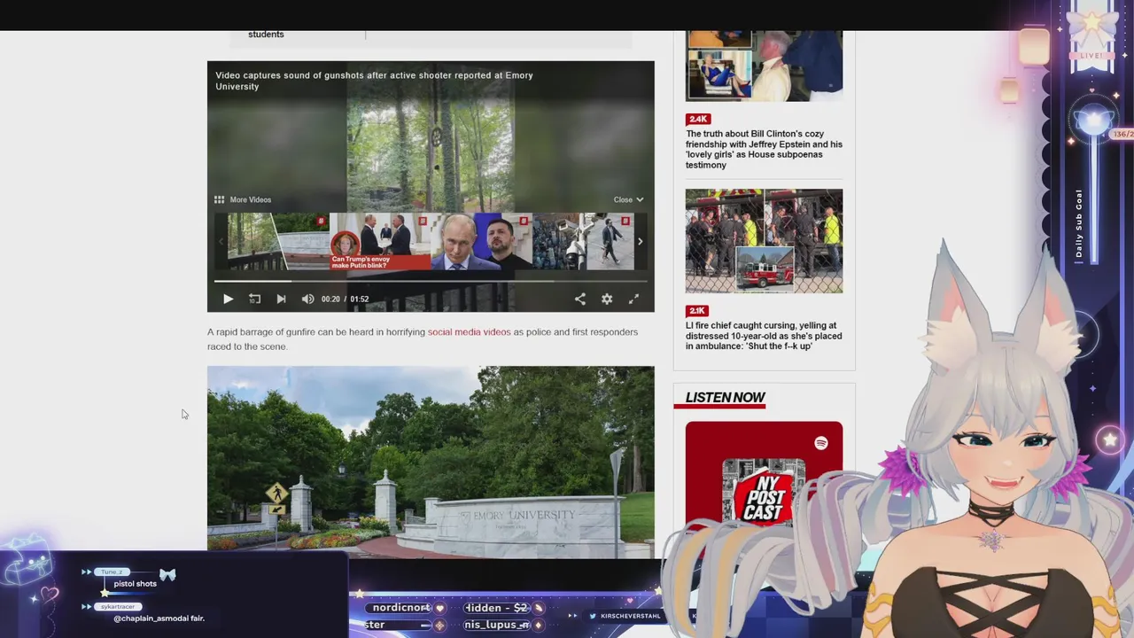This screenshot has width=1134, height=638.
Task: Click the 'nordicnor' ticker name
Action: [x=401, y=608]
